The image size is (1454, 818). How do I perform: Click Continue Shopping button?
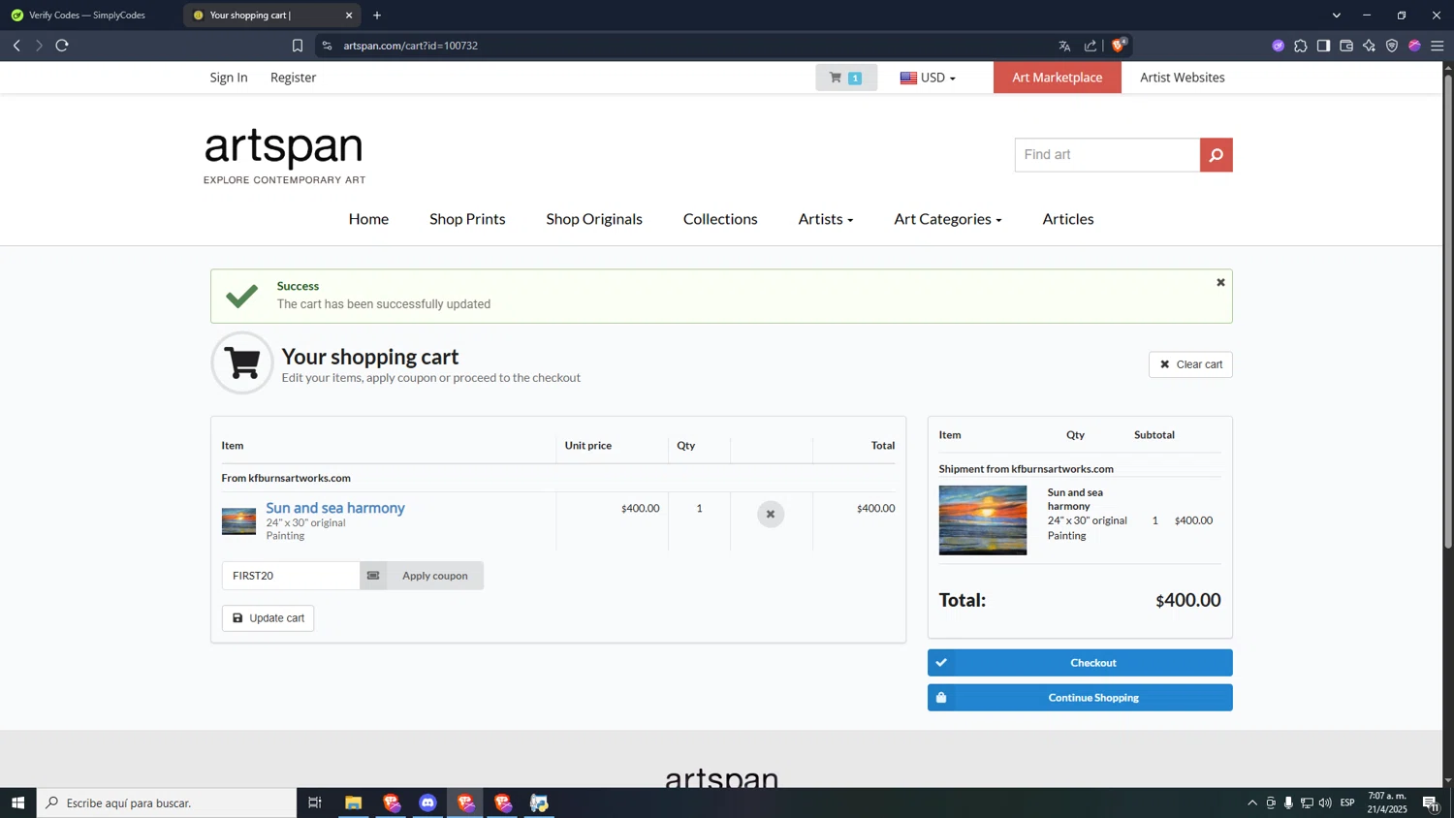point(1080,698)
